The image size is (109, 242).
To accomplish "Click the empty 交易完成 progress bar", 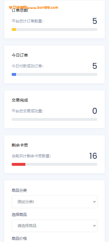I will 54,119.
